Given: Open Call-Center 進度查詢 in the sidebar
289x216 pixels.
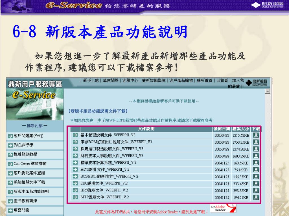Looking at the screenshot, I should (30, 164).
